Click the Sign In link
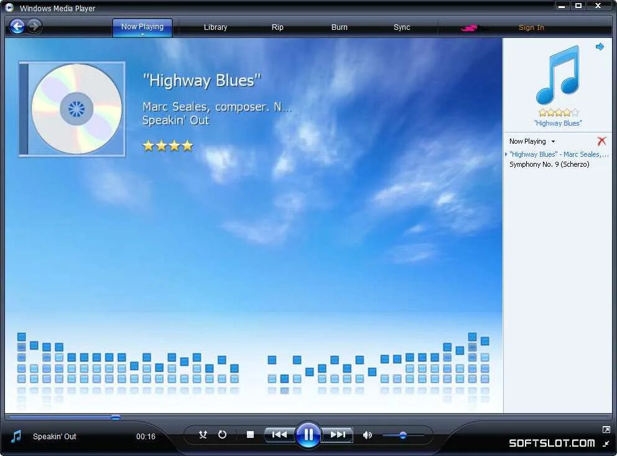 531,27
